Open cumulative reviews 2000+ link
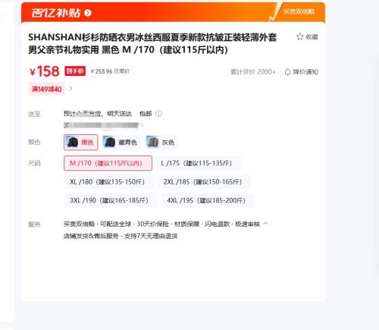 tap(253, 72)
